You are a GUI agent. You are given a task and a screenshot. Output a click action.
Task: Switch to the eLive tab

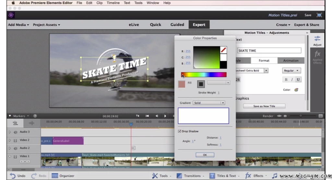coord(134,25)
